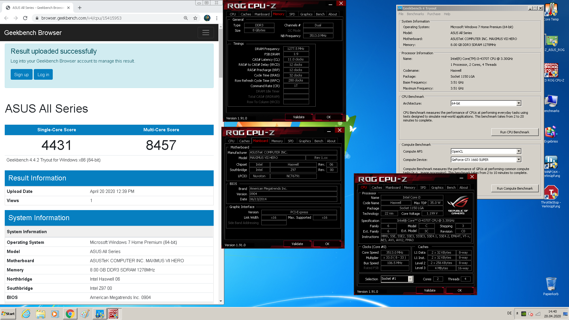Click the Multi-Core Score value 8457
569x320 pixels.
161,145
